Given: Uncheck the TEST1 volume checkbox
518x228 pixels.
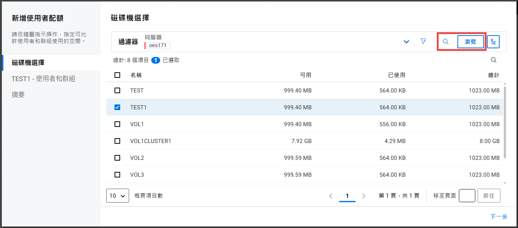Looking at the screenshot, I should point(118,107).
